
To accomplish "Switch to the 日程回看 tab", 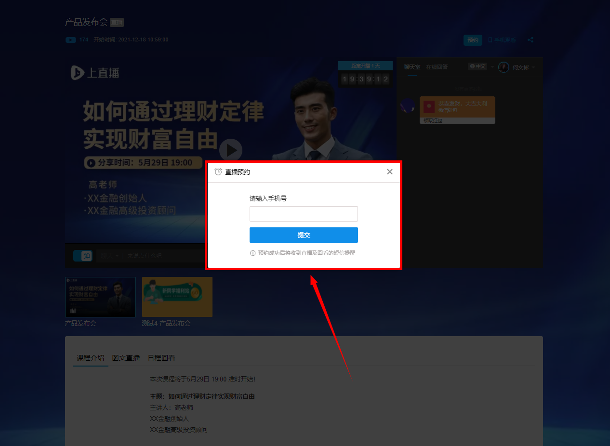I will 161,358.
